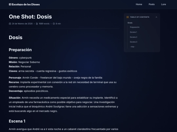Click the Misión: Negociar Soborno line
Viewport: 177px width, 132px height.
click(x=24, y=62)
